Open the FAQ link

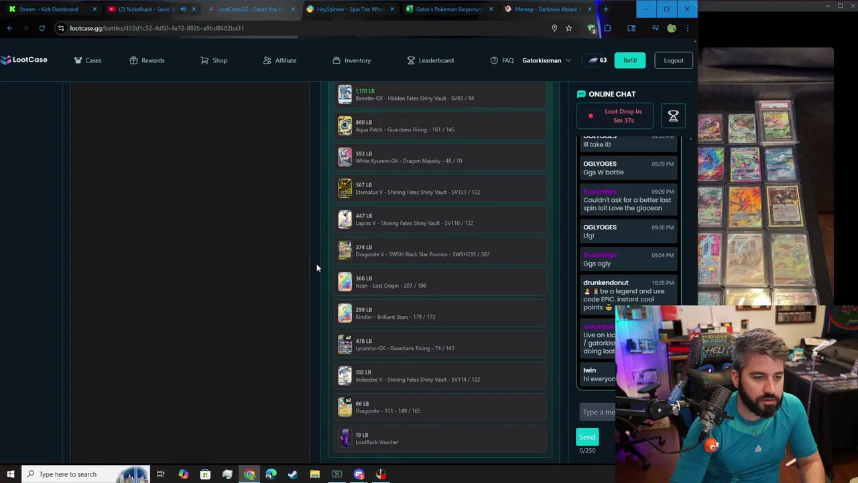tap(502, 60)
